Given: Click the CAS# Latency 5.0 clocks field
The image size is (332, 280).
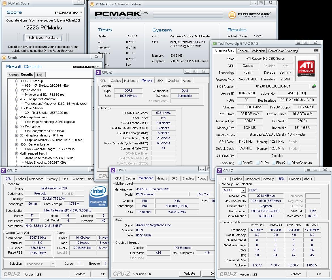Looking at the screenshot, I should point(163,123).
